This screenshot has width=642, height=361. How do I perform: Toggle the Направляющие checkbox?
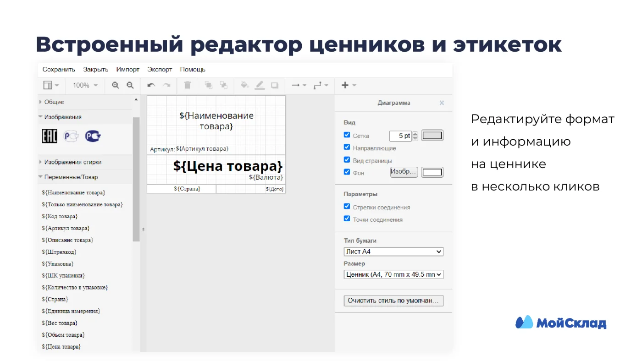(x=347, y=148)
